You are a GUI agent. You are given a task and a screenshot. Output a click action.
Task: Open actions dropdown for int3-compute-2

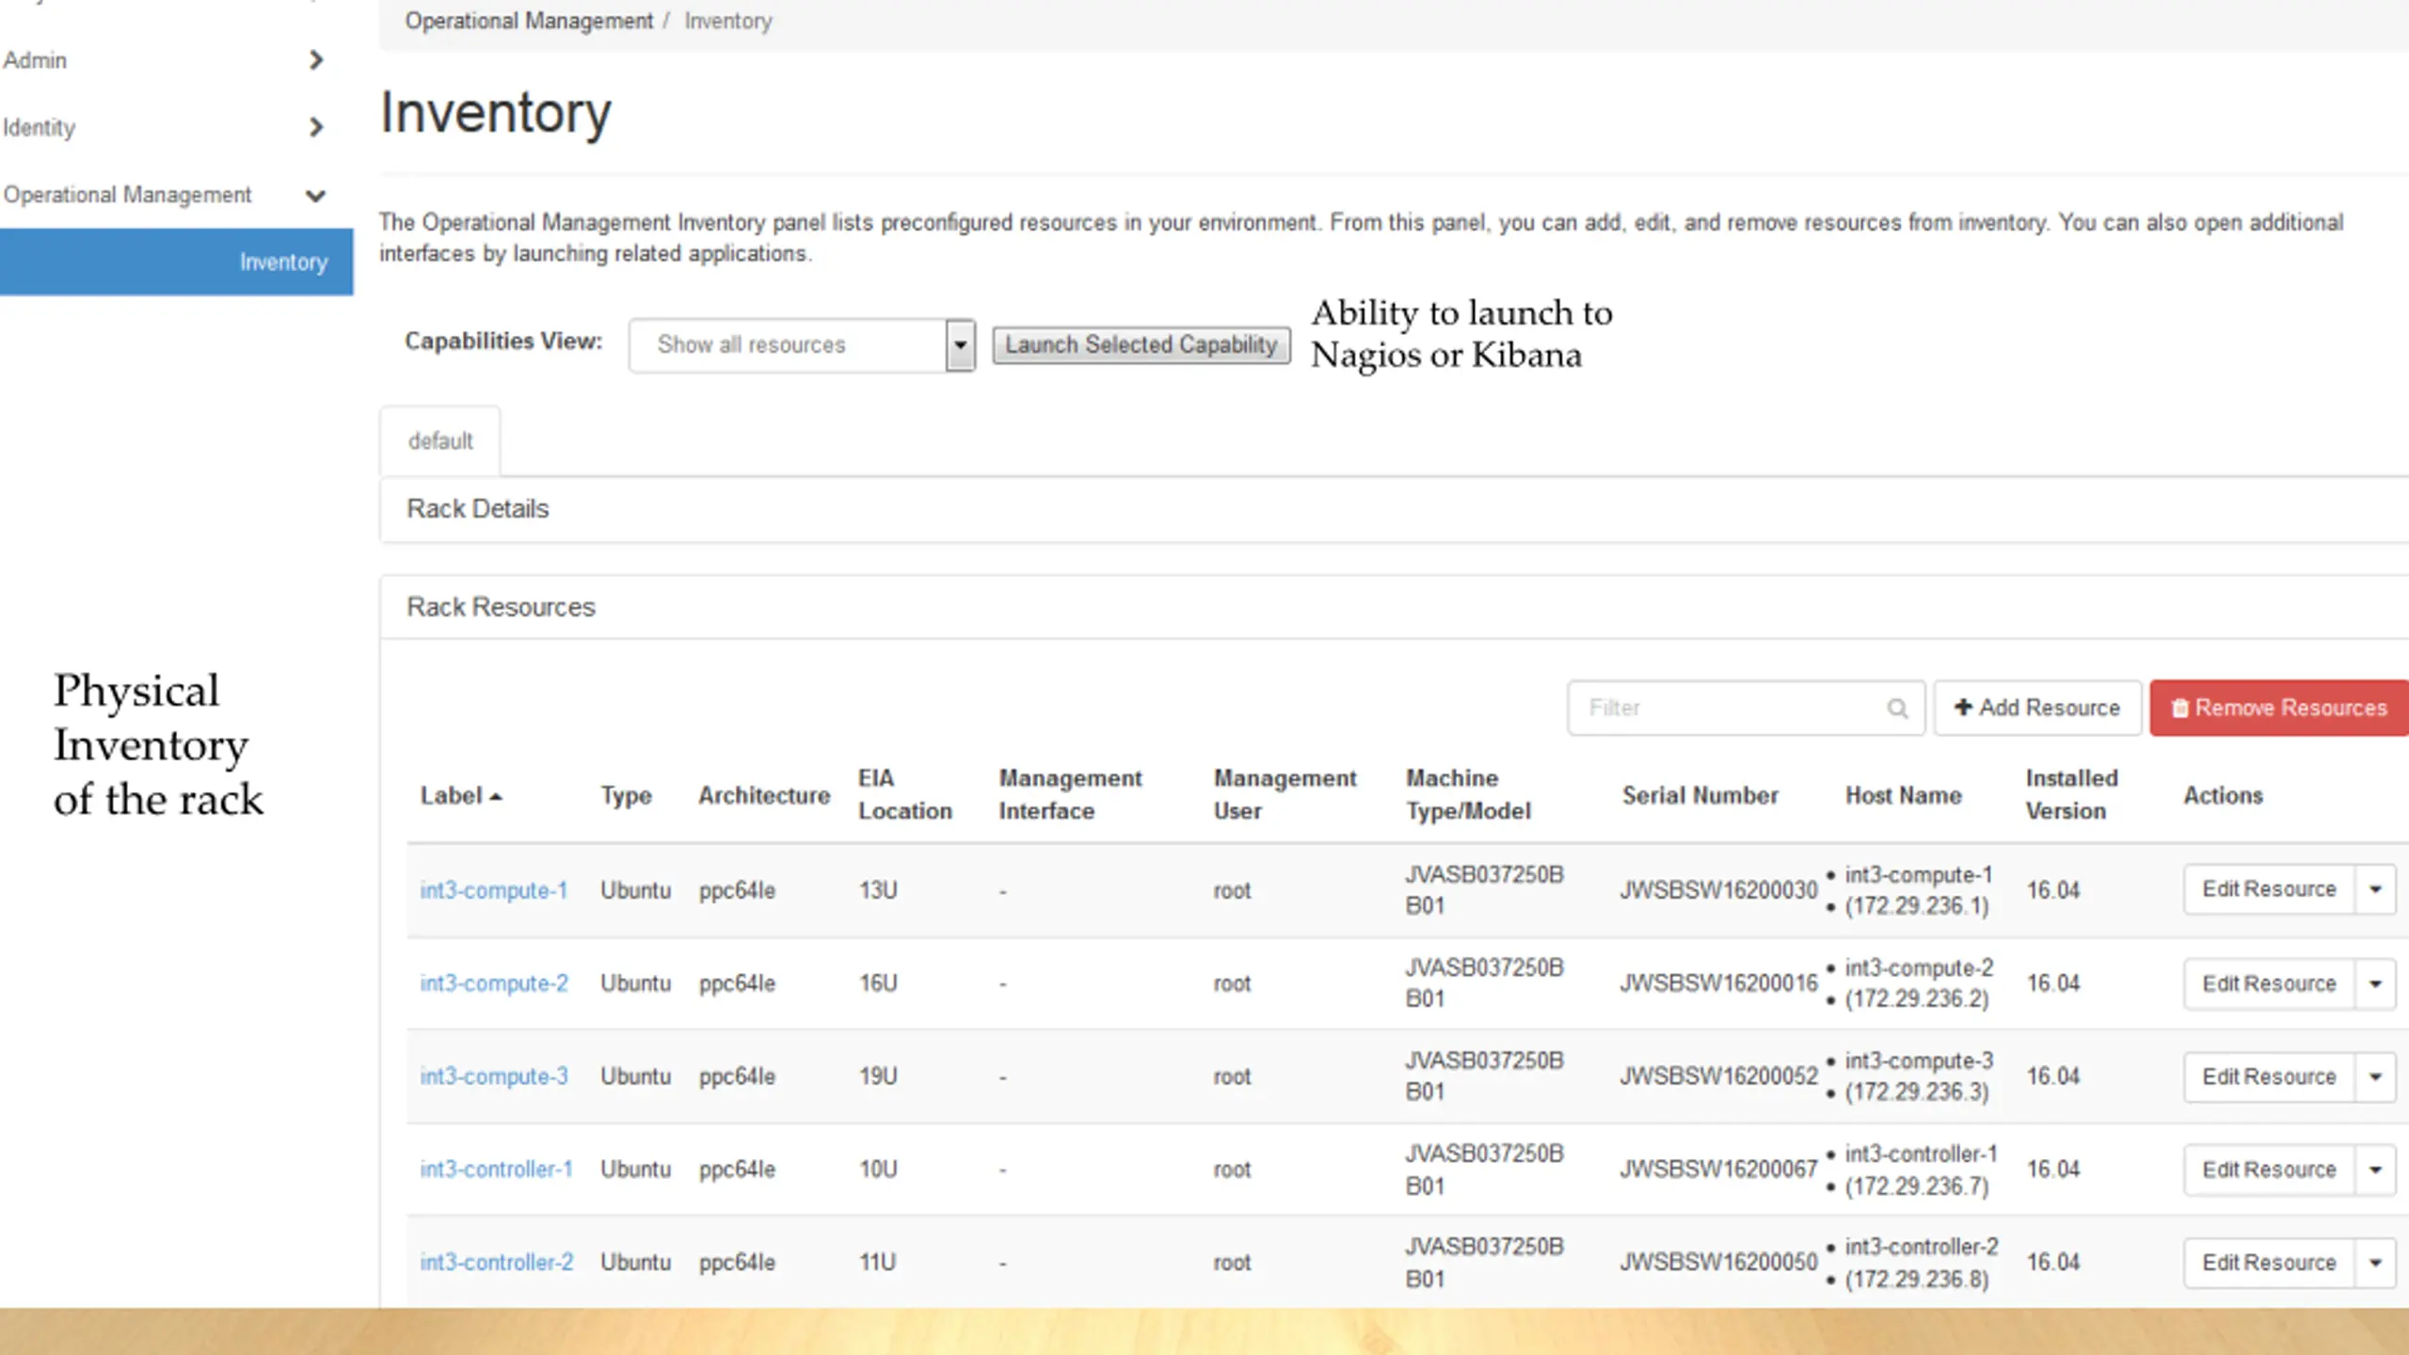click(x=2375, y=983)
